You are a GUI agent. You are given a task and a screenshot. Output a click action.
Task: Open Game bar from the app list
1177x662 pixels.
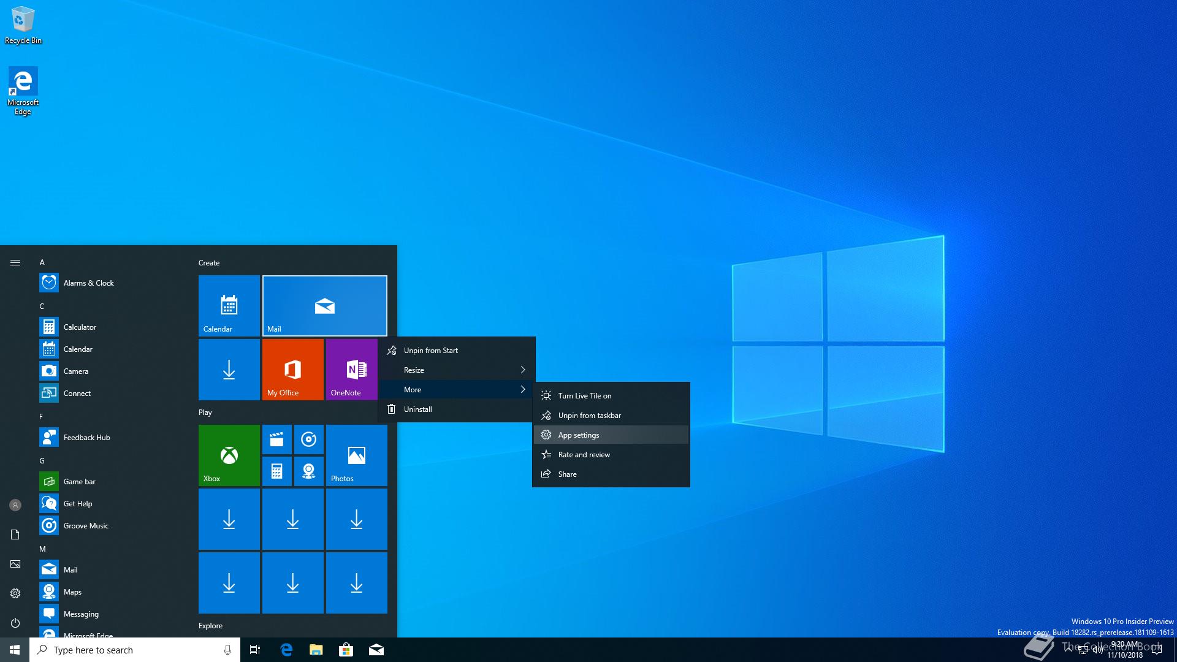110,481
